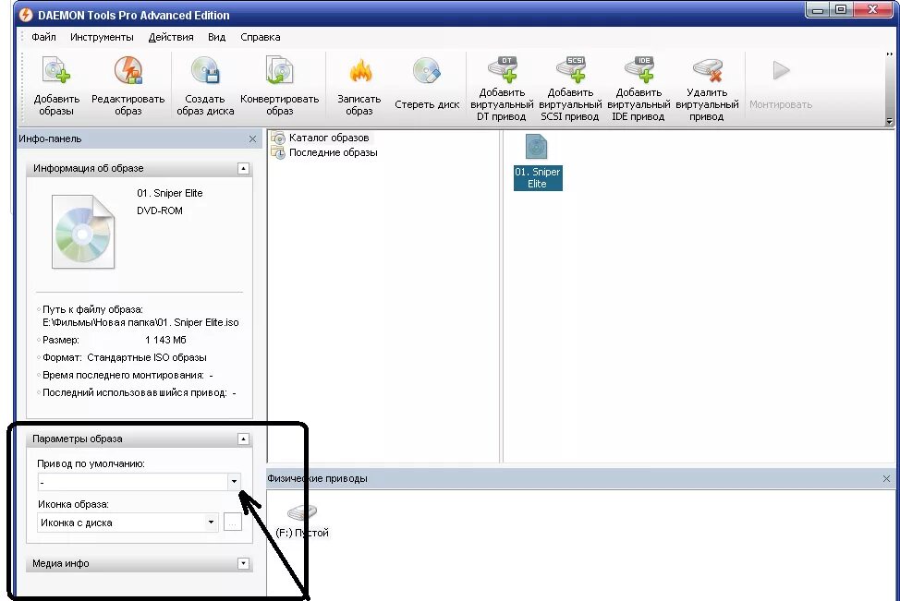Open Последние образы tree item
This screenshot has height=601, width=900.
click(333, 152)
